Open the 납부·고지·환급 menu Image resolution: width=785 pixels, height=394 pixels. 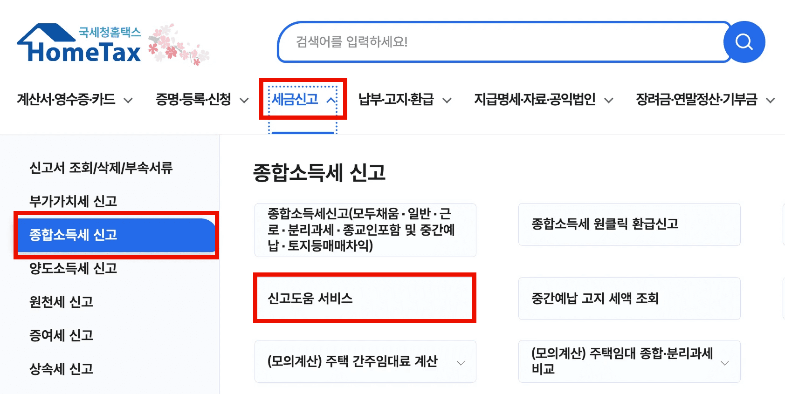tap(396, 100)
